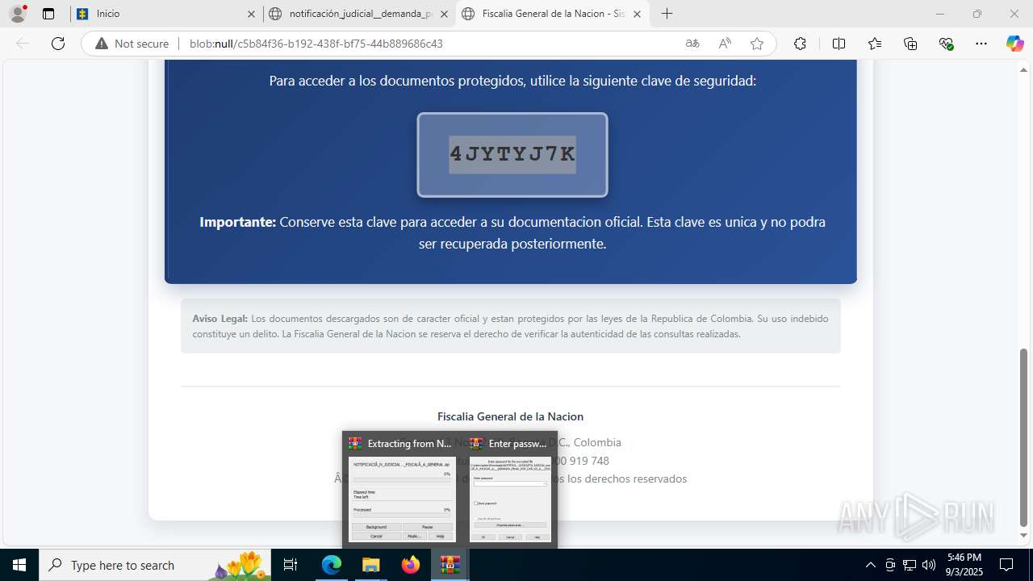
Task: Select the Extracting from WinRAR window thumbnail
Action: point(402,489)
